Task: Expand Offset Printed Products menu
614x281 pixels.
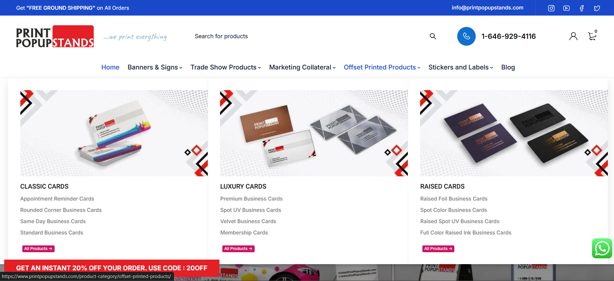Action: (x=382, y=67)
